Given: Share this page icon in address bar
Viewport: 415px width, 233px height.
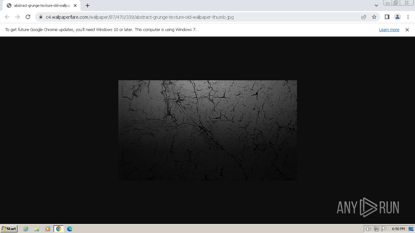Looking at the screenshot, I should [x=364, y=17].
